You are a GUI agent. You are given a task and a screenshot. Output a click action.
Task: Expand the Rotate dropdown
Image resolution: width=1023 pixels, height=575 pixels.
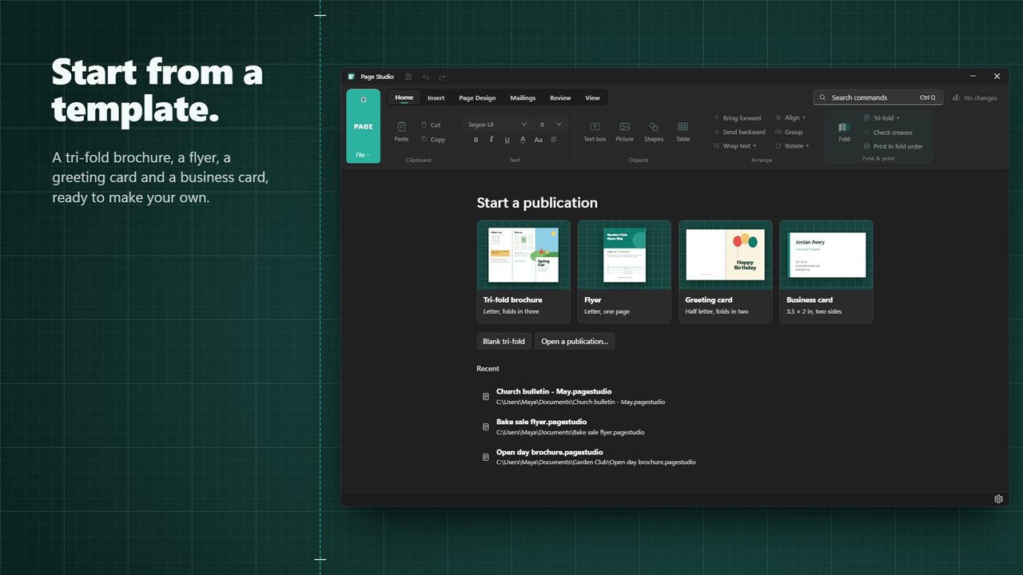point(792,146)
